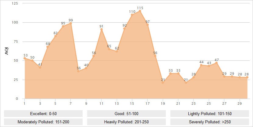Select Moderately Polluted: 151-200 legend box
The height and width of the screenshot is (127, 253).
pyautogui.click(x=43, y=122)
